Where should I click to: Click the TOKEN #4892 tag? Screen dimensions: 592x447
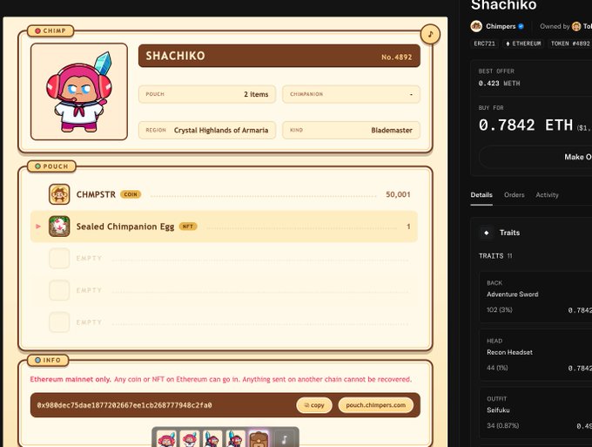click(x=570, y=44)
